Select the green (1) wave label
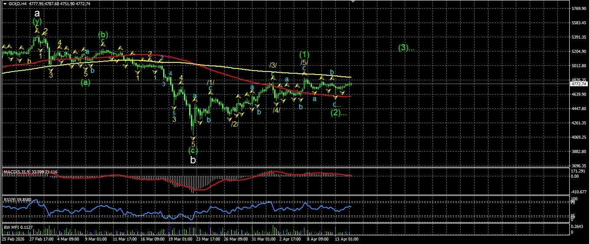This screenshot has width=590, height=244. (305, 55)
